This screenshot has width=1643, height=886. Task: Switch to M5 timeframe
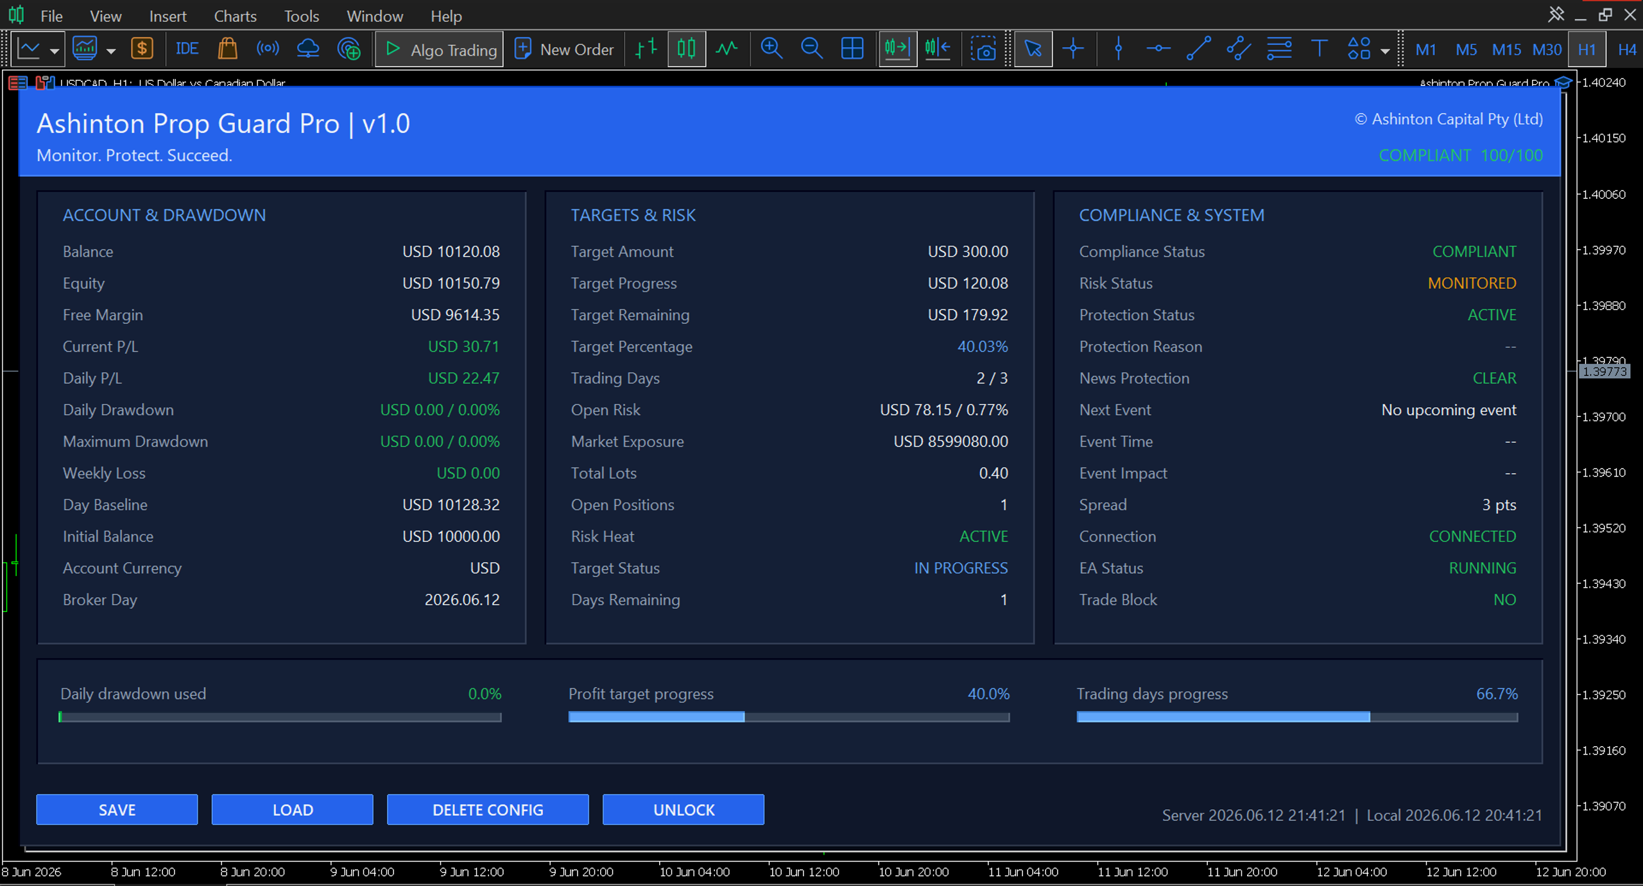click(x=1466, y=49)
